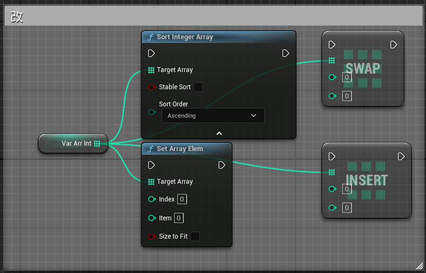Open the Sort Order Ascending dropdown

point(213,116)
